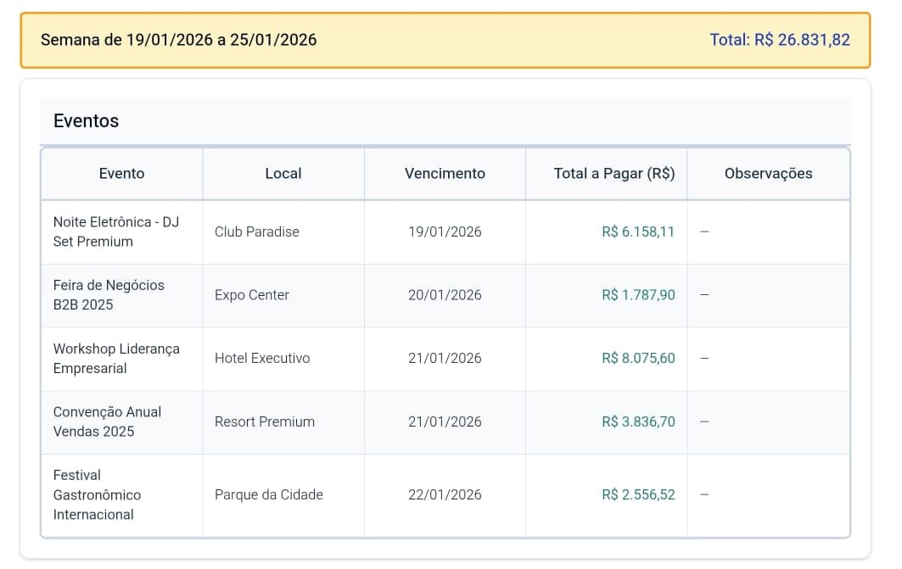Open the Workshop Liderança payment R$ 8.075,60
Viewport: 902px width, 569px height.
[x=638, y=358]
